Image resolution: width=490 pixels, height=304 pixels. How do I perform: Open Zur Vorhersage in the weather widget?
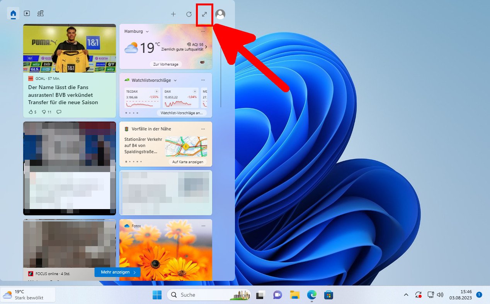coord(165,64)
